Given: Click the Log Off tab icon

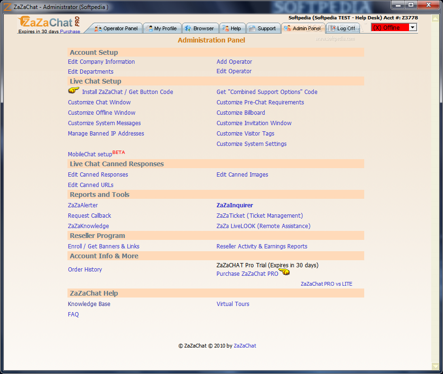Looking at the screenshot, I should pos(333,28).
